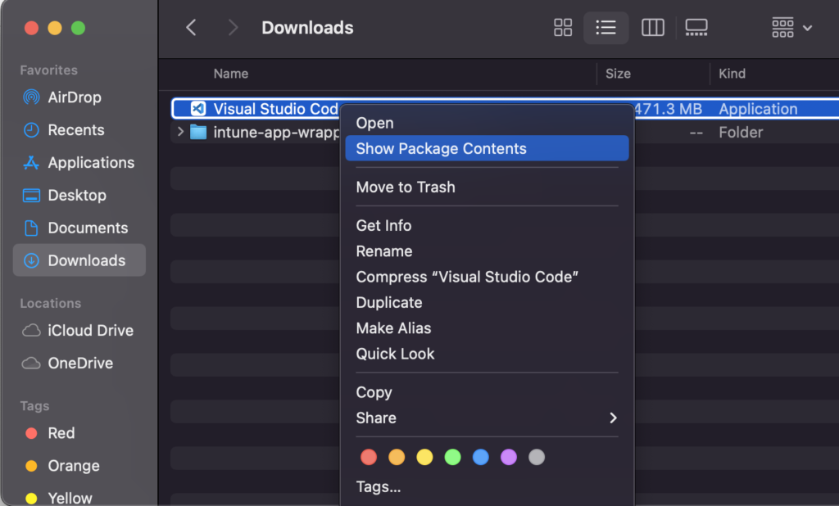
Task: Apply the green tag color dot
Action: click(x=452, y=458)
